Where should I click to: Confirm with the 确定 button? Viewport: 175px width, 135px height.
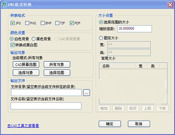(110, 124)
